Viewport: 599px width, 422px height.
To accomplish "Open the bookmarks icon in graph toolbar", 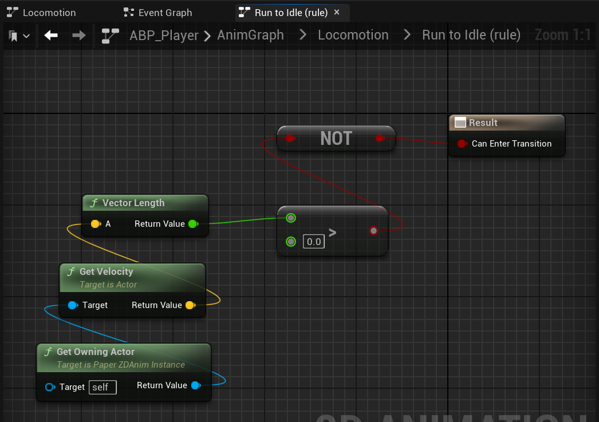I will tap(13, 36).
